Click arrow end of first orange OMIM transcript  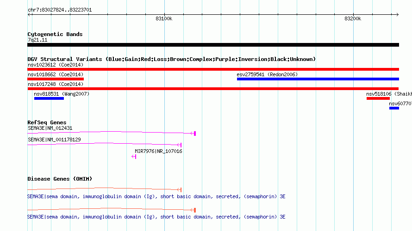(179, 189)
